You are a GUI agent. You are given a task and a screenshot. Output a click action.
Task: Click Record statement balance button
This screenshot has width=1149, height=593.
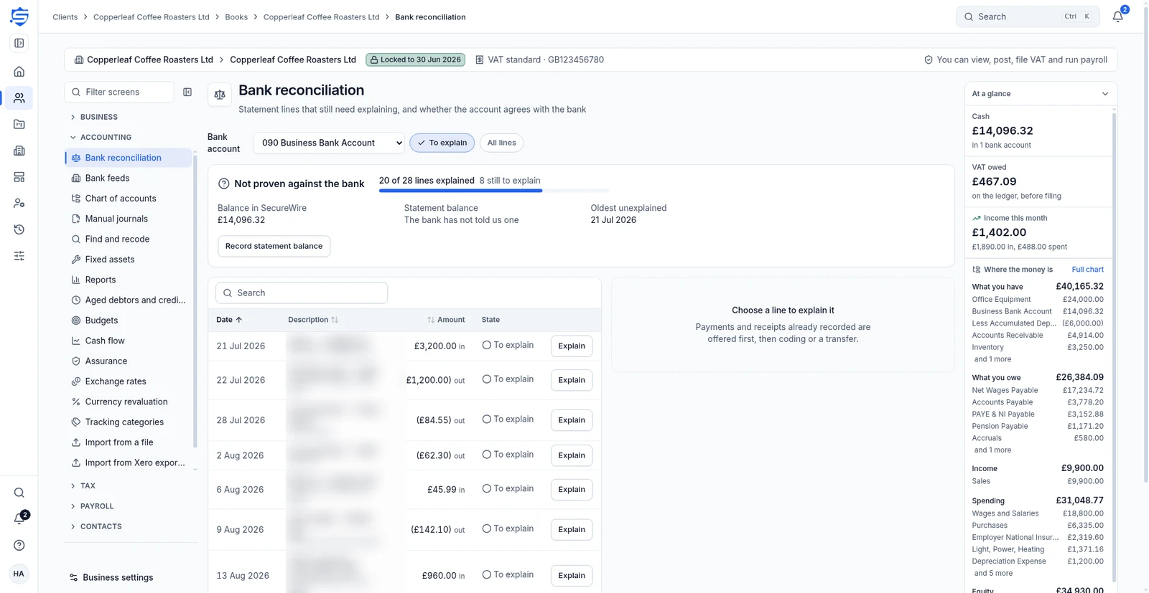click(274, 246)
